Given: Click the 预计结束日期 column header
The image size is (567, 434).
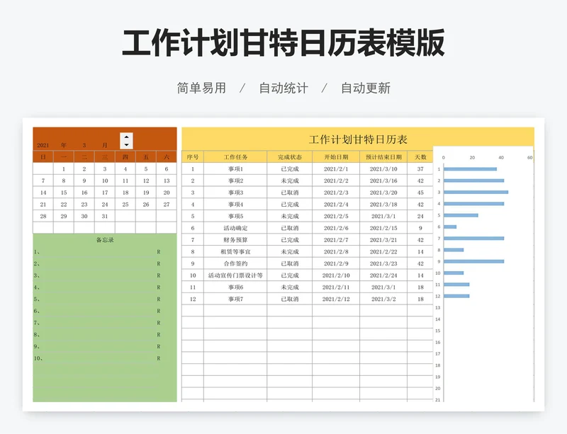Looking at the screenshot, I should 383,157.
